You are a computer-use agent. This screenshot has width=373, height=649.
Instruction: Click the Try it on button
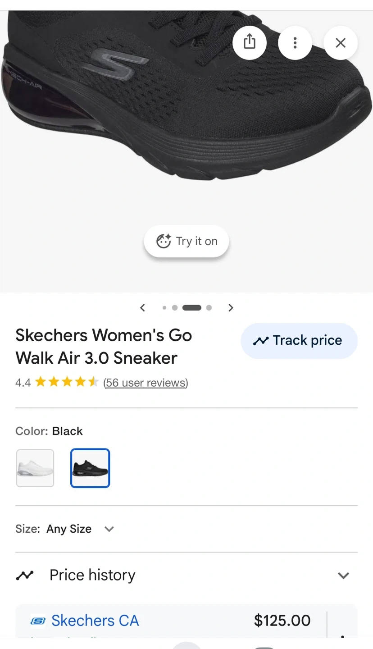point(186,241)
